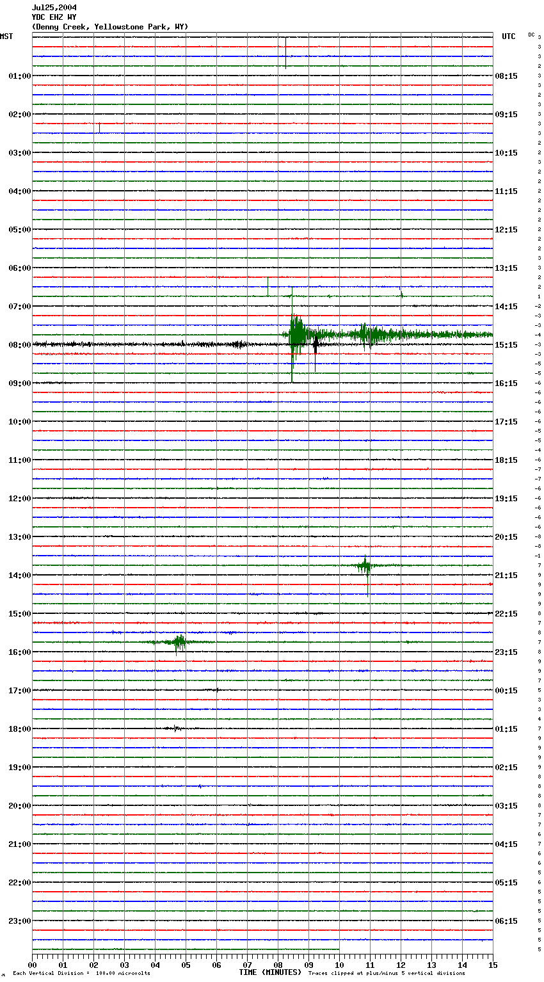Click the "14:15" UTC time label
The image size is (544, 982).
pyautogui.click(x=506, y=307)
